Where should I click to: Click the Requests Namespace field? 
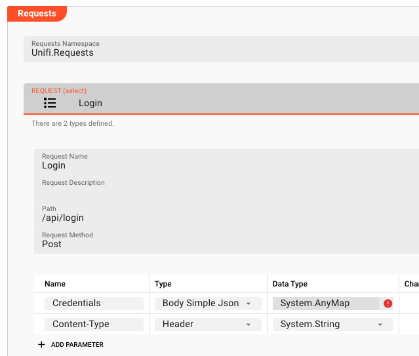[221, 49]
